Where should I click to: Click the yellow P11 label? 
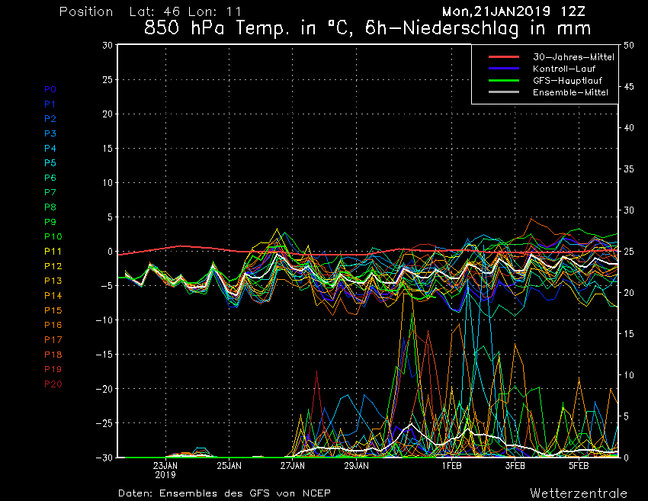(x=53, y=252)
